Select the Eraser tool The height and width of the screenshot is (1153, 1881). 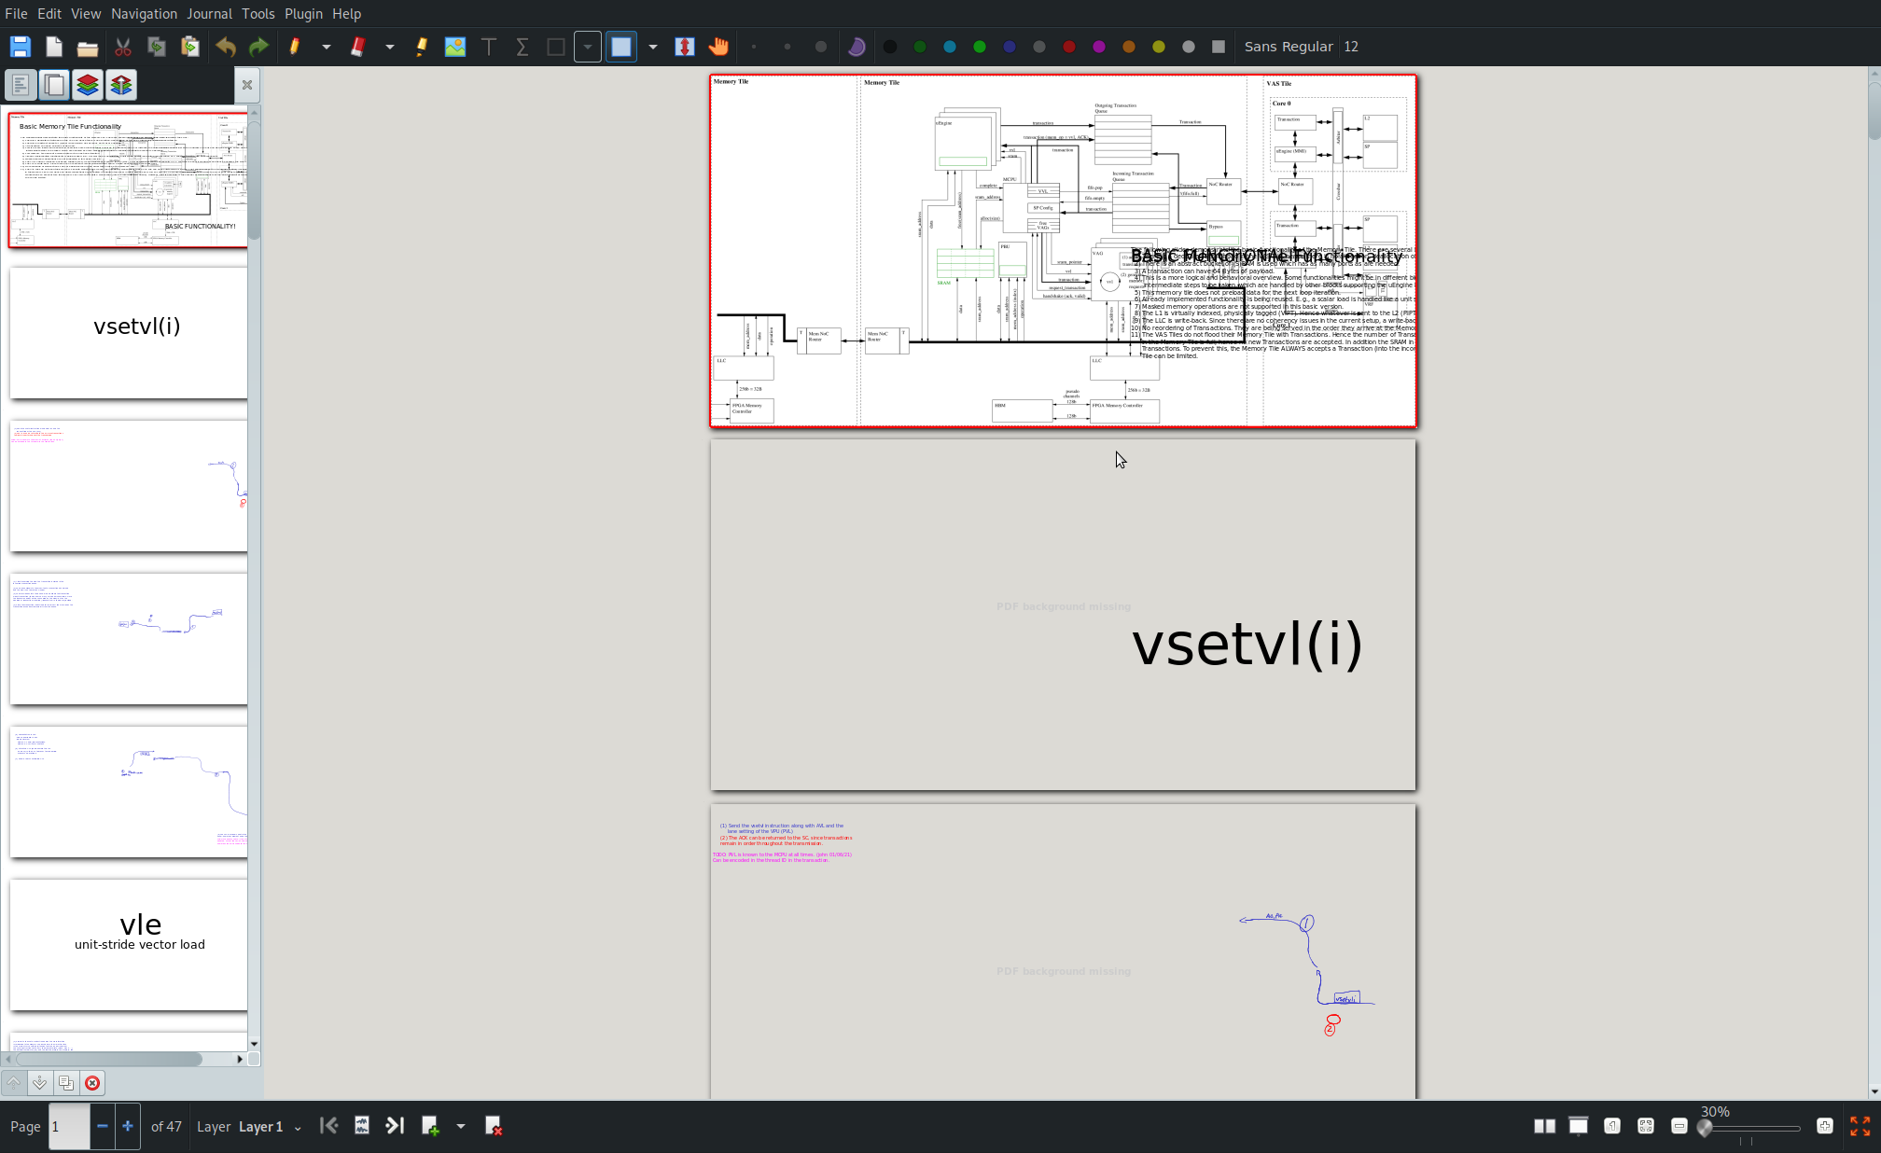[357, 47]
